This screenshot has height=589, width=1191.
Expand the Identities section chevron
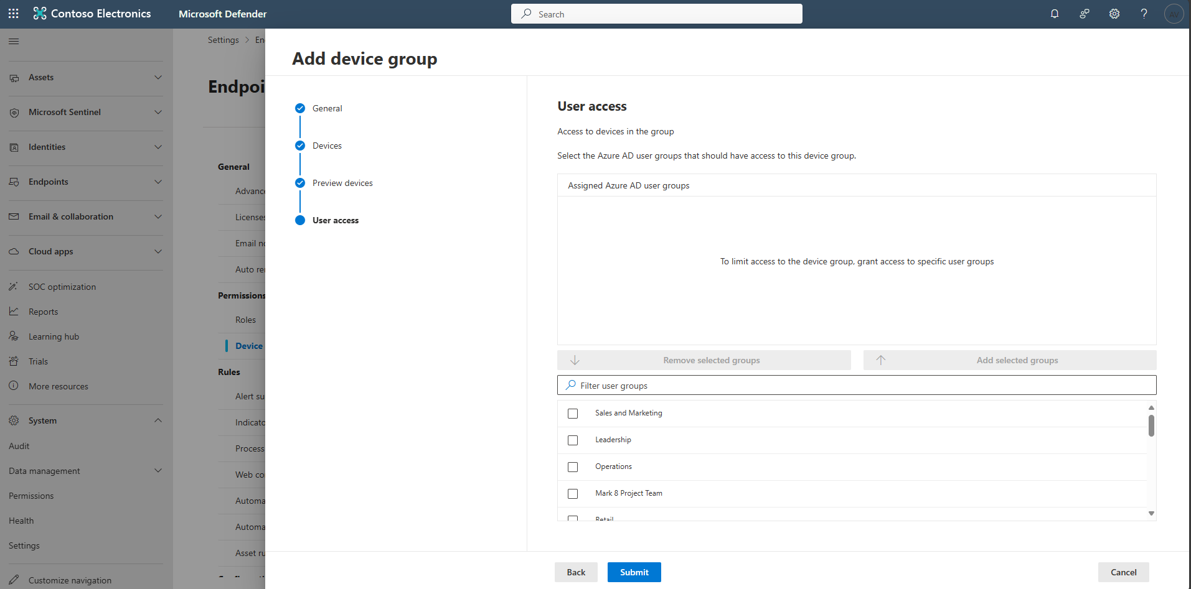point(158,147)
